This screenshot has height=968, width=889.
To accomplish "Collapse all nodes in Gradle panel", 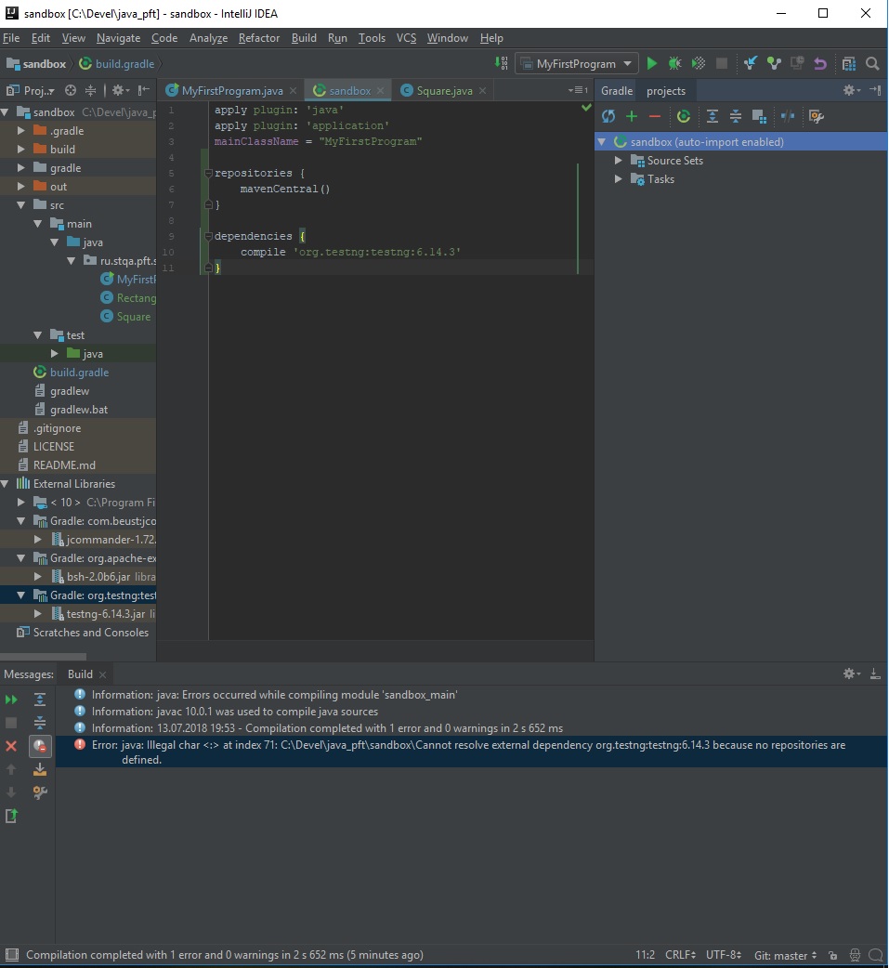I will [x=736, y=116].
